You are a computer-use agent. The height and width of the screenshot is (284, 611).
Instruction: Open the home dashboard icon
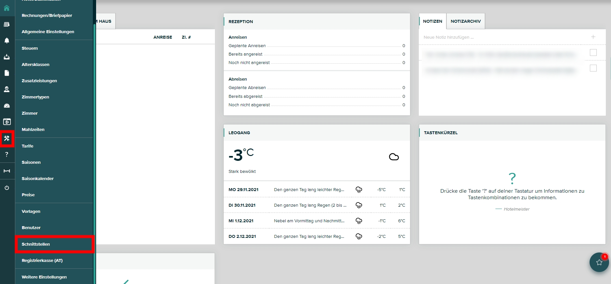[6, 8]
